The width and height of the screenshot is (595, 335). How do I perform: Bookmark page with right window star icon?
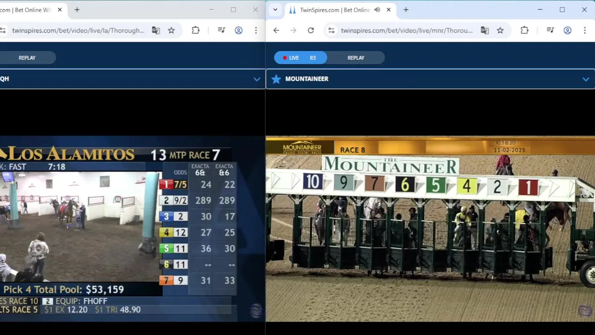point(500,30)
